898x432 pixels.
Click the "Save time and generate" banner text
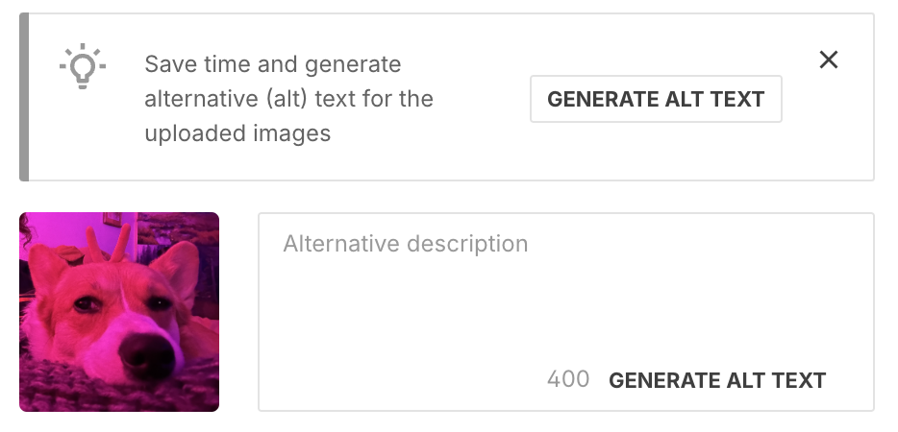[x=273, y=64]
